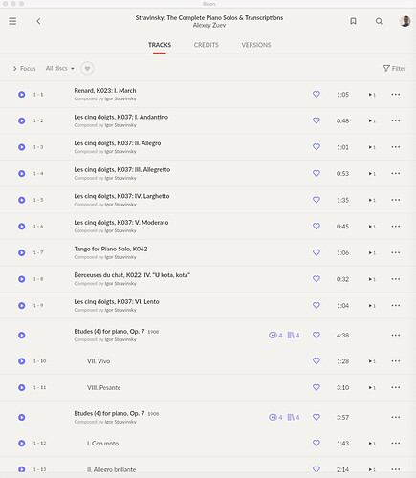Play Les cinq doigts VI. Lento
Image resolution: width=416 pixels, height=478 pixels.
[22, 305]
